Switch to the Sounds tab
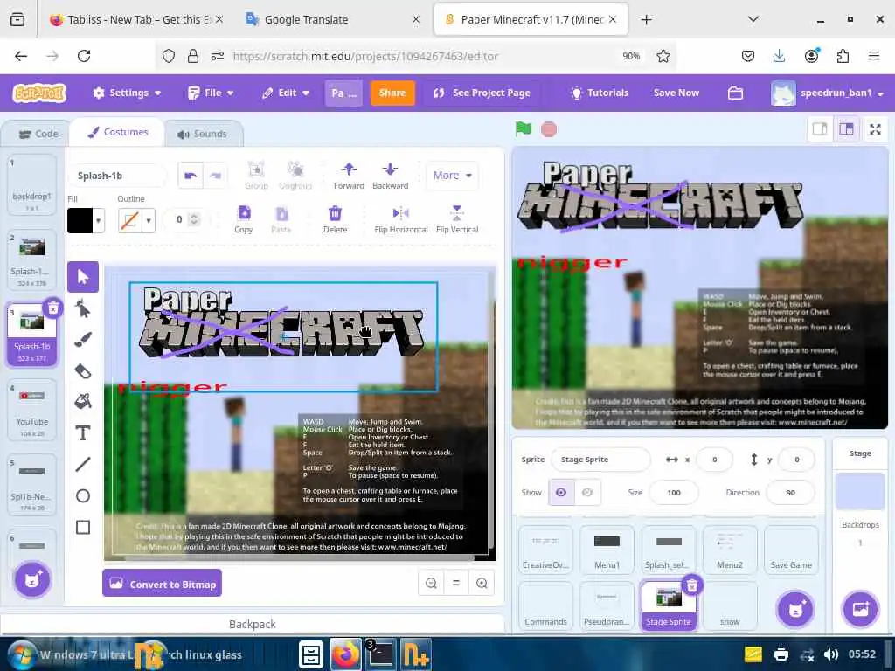The height and width of the screenshot is (671, 895). pos(202,134)
